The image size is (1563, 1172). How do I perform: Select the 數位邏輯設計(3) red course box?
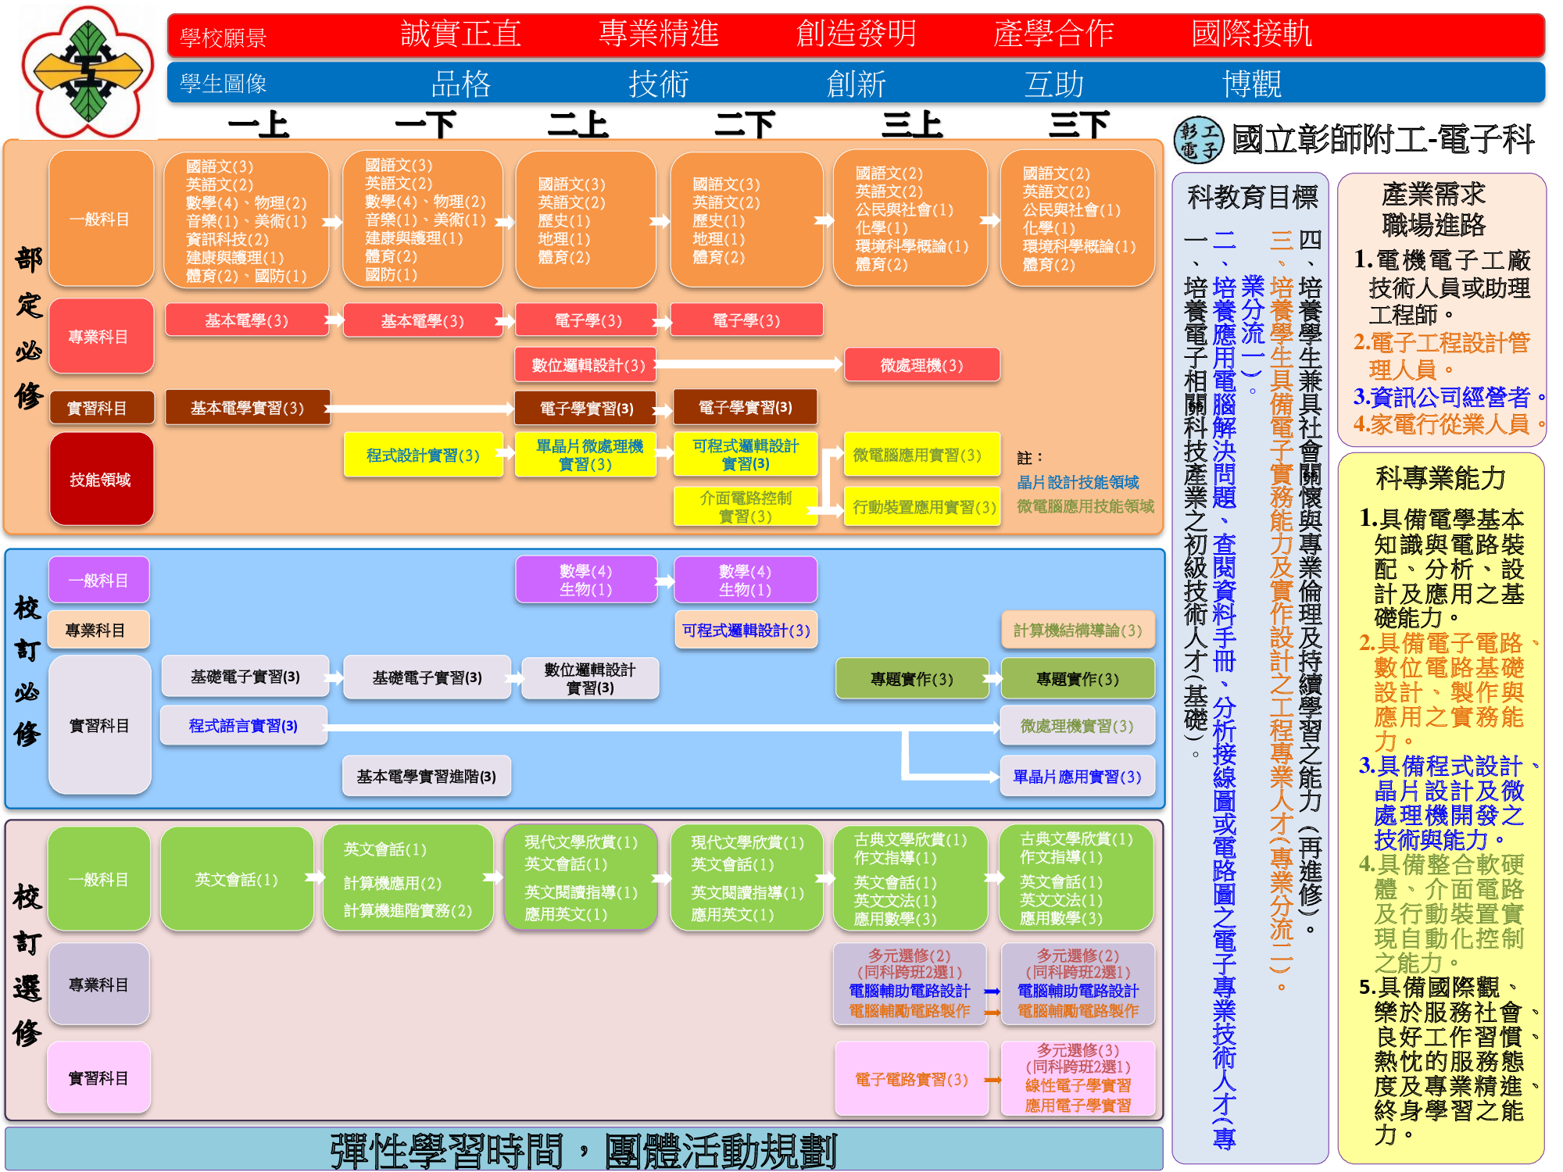click(x=585, y=365)
